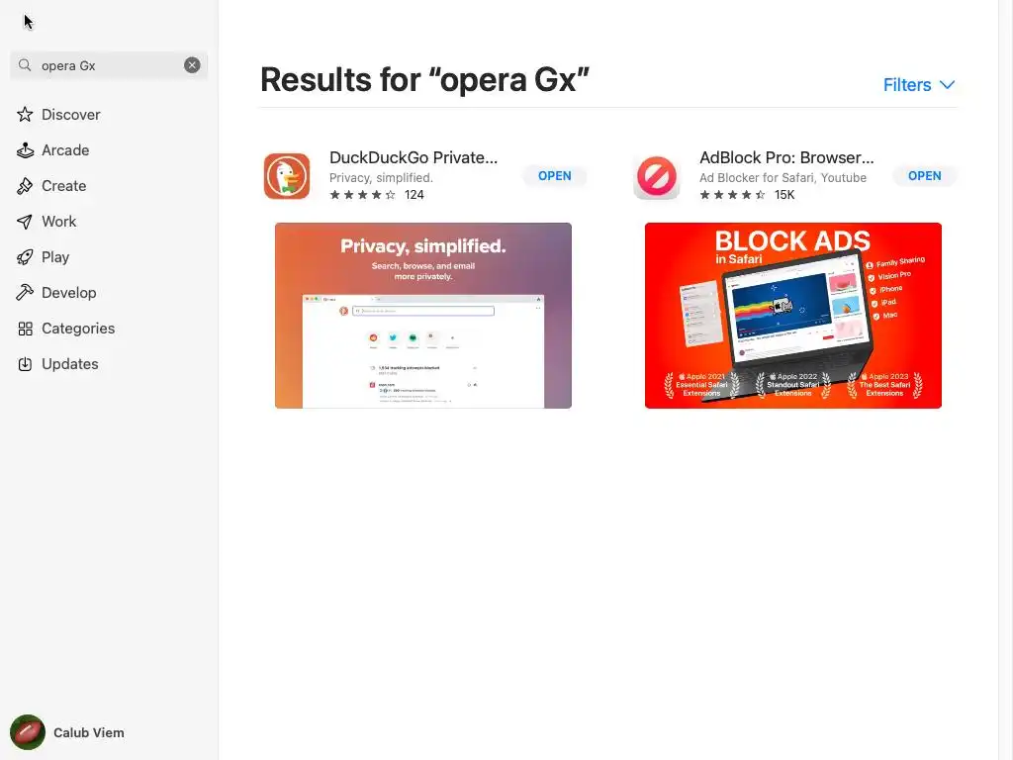This screenshot has width=1013, height=760.
Task: View the AdBlock Block Ads screenshot
Action: (x=793, y=316)
